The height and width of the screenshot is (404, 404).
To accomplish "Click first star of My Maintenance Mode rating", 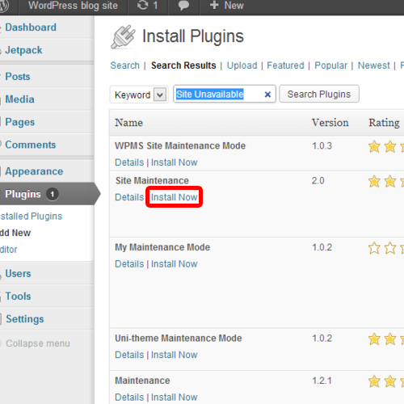I will (374, 248).
